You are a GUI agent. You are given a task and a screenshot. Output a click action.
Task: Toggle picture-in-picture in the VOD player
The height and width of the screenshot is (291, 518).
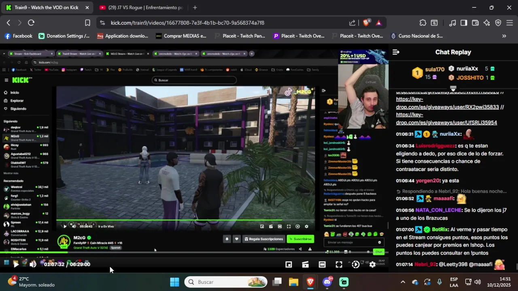tap(289, 264)
